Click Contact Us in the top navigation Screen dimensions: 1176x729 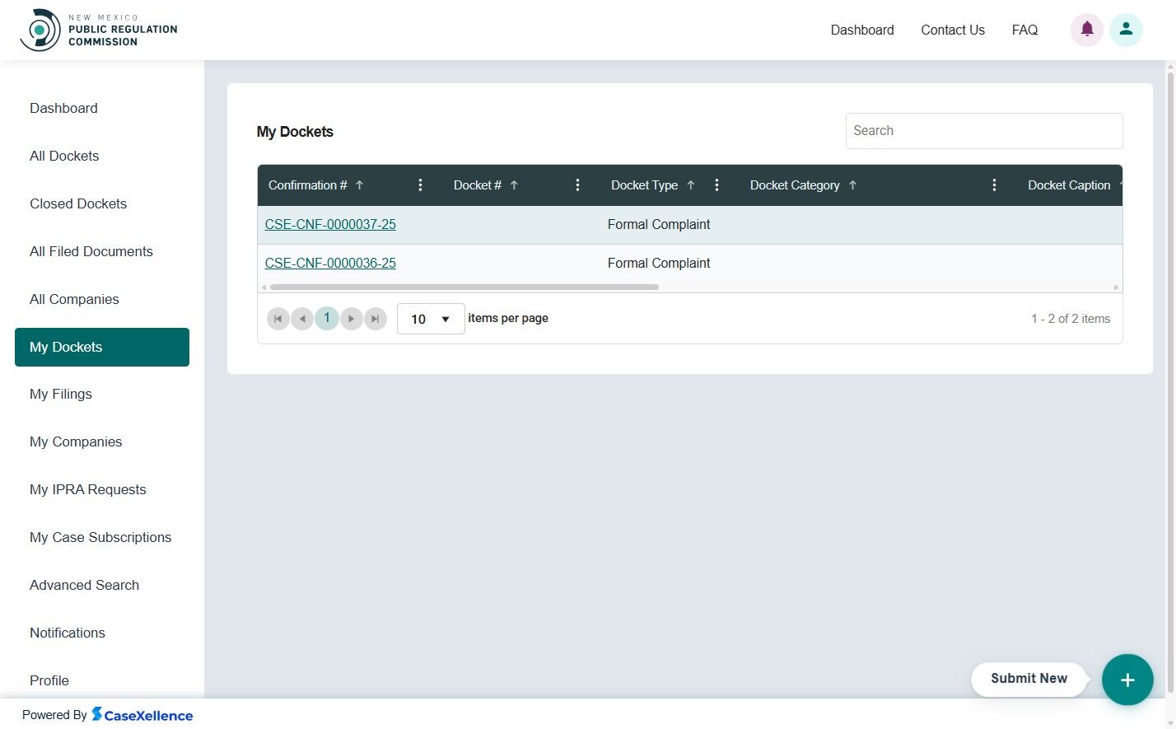click(x=953, y=30)
